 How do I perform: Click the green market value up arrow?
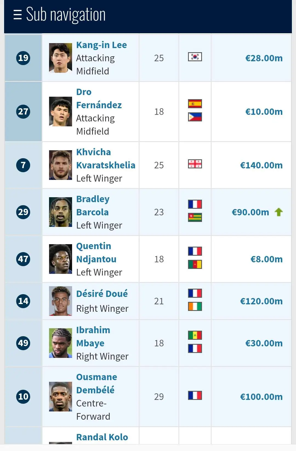tap(279, 212)
